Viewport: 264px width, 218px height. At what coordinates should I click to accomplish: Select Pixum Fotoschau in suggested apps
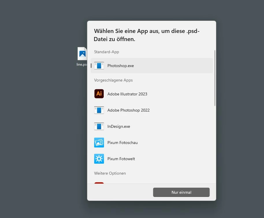152,143
